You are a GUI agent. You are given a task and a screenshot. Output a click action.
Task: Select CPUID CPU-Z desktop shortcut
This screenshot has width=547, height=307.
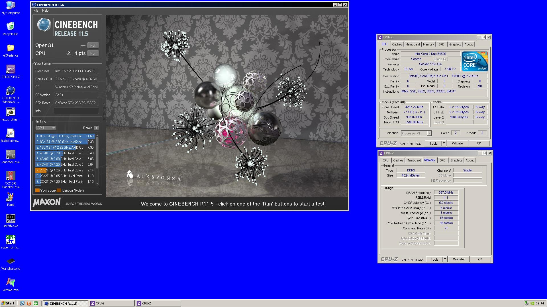11,72
